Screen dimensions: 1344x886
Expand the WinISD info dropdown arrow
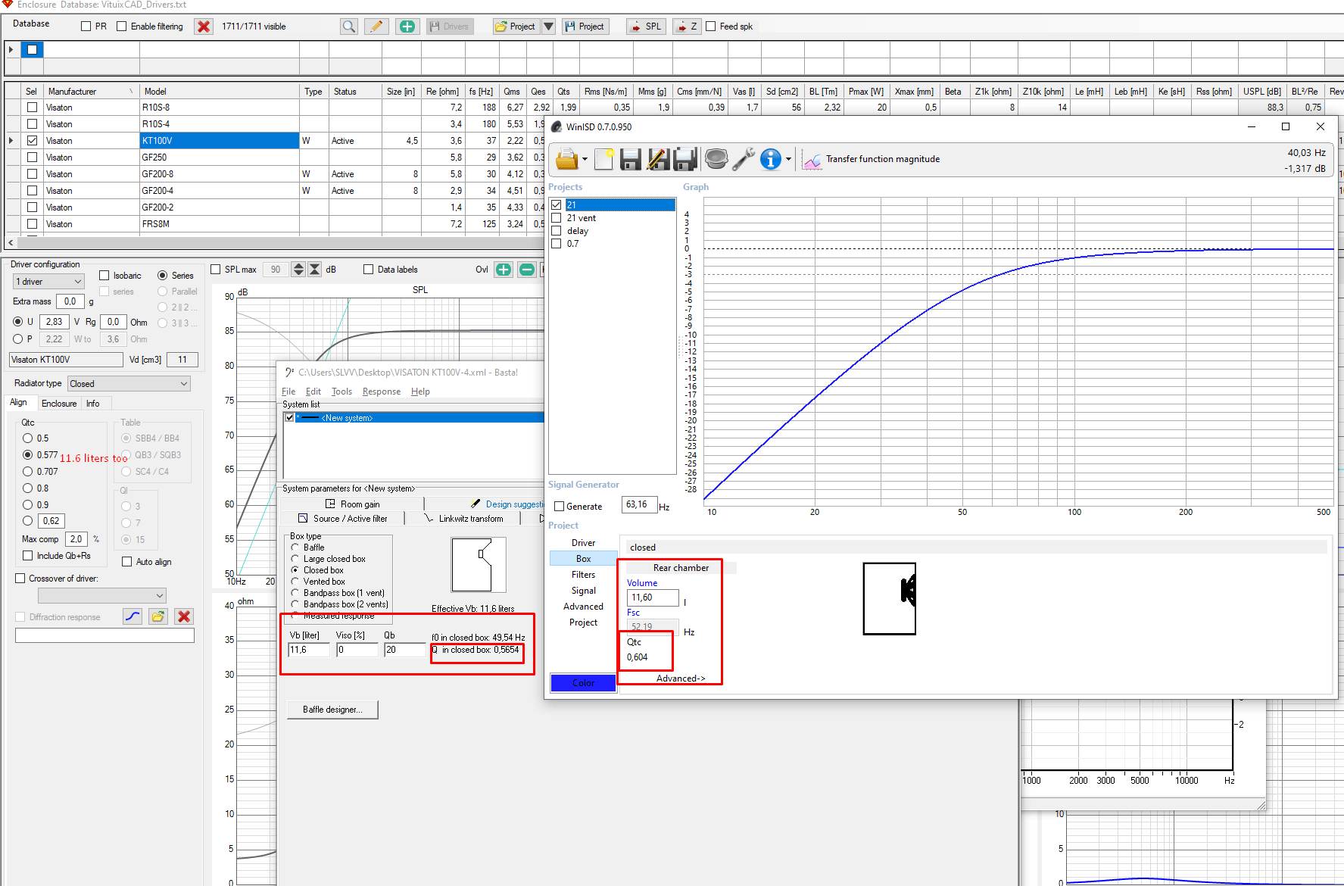coord(788,160)
